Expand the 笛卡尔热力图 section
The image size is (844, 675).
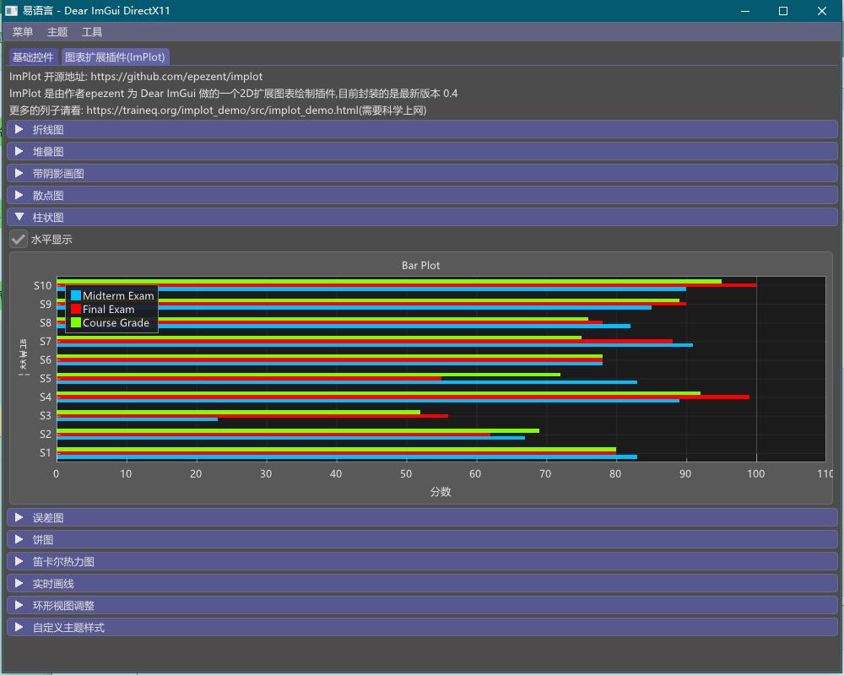(422, 561)
